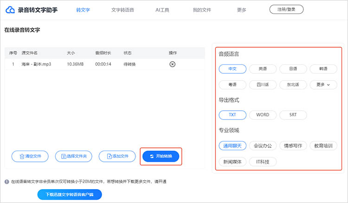Click the 序号 column header

tap(13, 53)
